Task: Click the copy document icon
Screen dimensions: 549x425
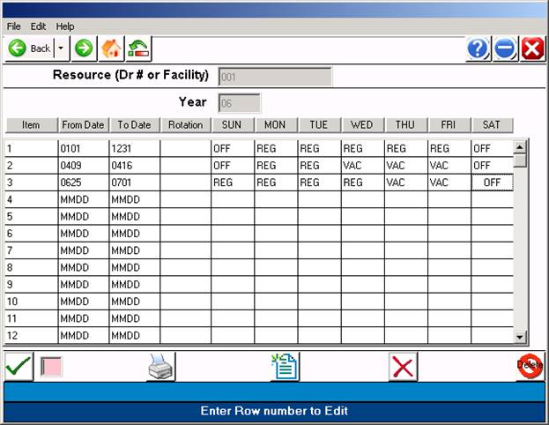Action: click(x=285, y=367)
